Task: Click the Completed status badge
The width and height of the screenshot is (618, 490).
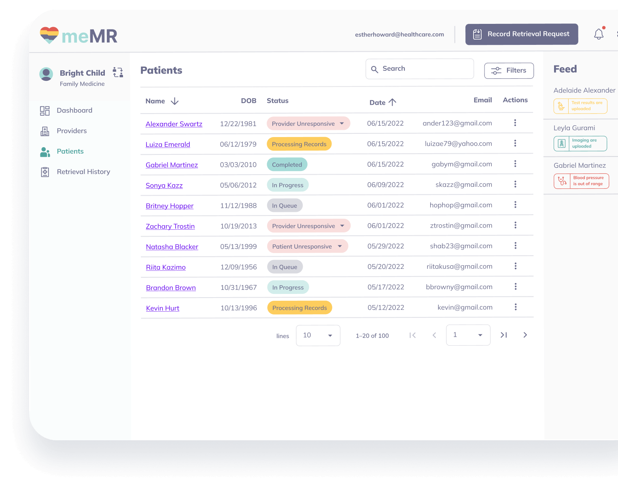Action: tap(287, 165)
